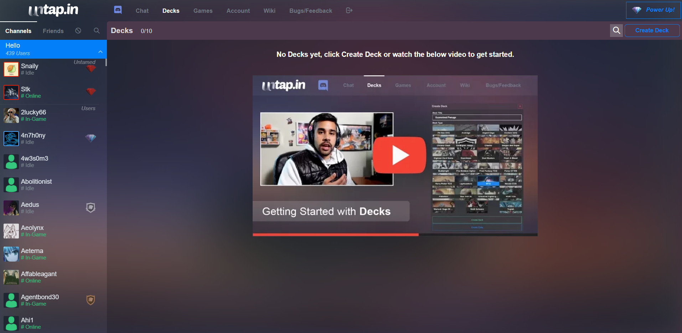This screenshot has width=682, height=333.
Task: Click the logout icon in top navigation
Action: [349, 11]
